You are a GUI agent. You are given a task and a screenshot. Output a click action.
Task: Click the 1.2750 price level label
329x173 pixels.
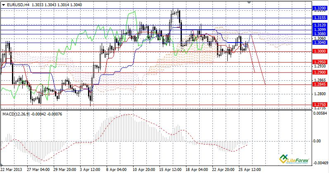click(319, 105)
